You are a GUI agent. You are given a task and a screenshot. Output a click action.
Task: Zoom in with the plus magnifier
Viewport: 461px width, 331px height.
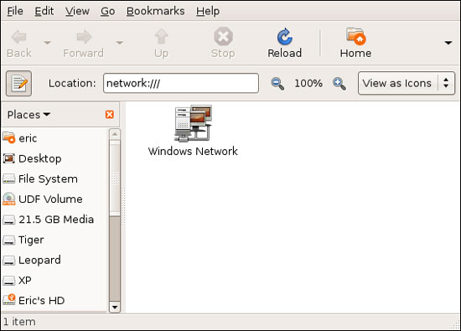point(339,84)
